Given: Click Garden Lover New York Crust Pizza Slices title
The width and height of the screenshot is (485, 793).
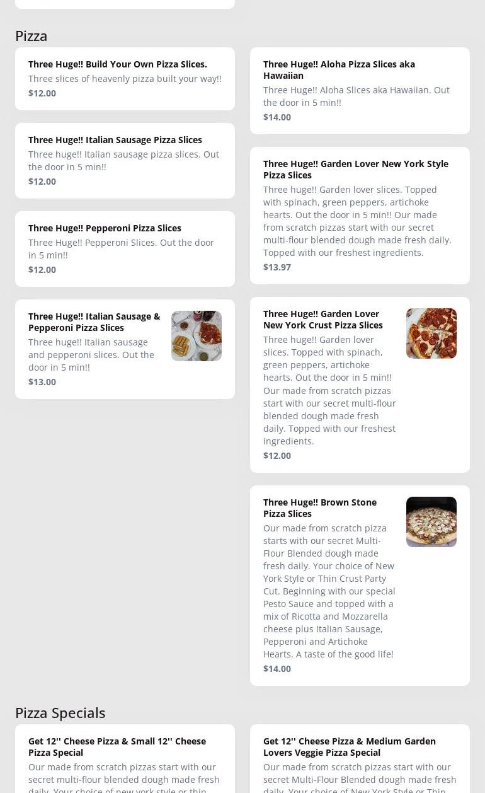Looking at the screenshot, I should [322, 319].
